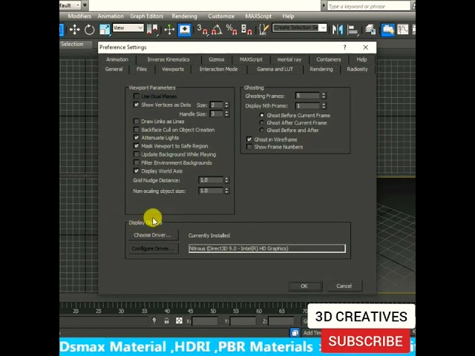Image resolution: width=475 pixels, height=356 pixels.
Task: Open the Rendering tab in preferences
Action: [x=321, y=69]
